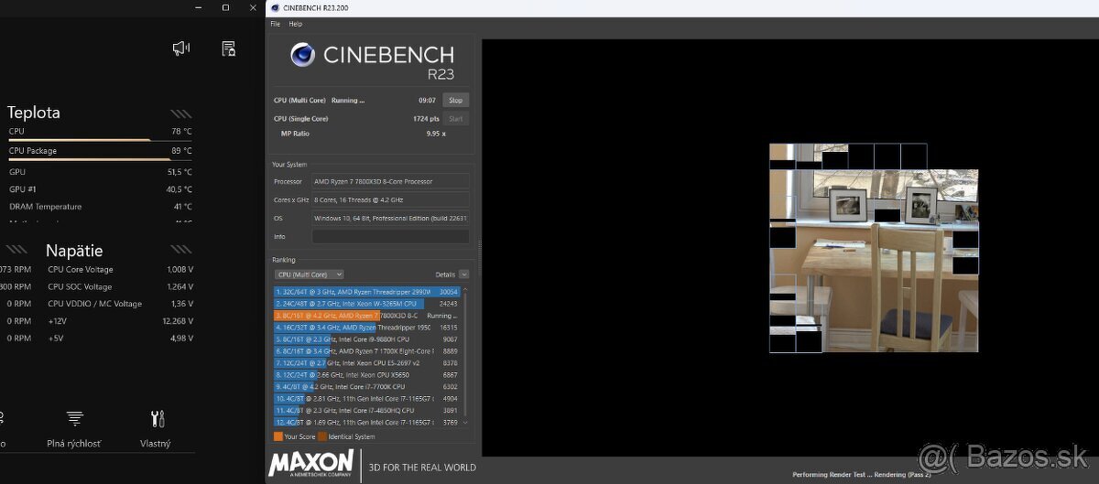Screen dimensions: 1099x484
Task: Open the File menu in Cinebench
Action: coord(276,24)
